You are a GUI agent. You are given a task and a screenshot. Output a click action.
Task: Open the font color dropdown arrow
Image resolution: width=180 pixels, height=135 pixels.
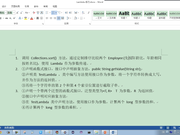(34, 18)
